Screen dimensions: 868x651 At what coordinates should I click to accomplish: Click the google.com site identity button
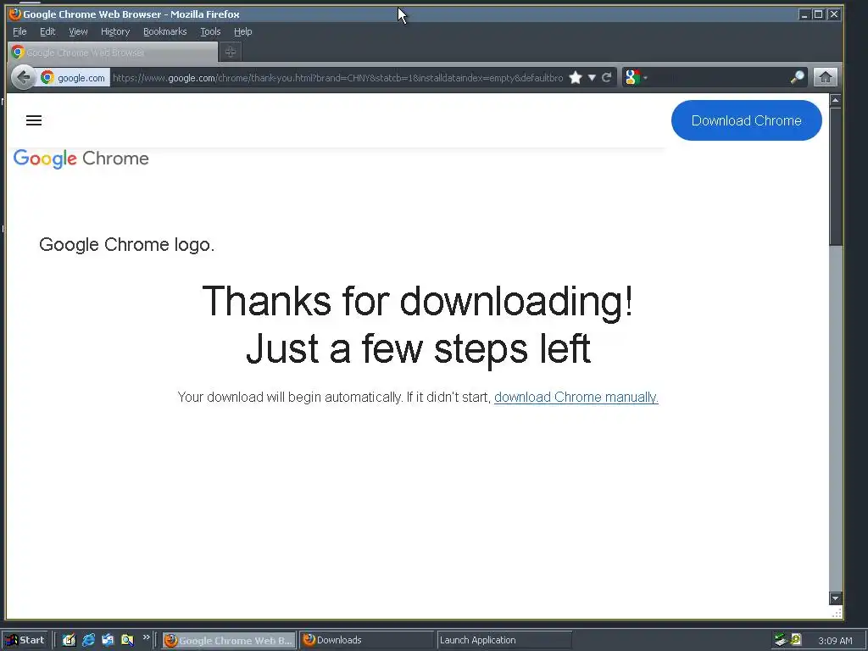(74, 78)
